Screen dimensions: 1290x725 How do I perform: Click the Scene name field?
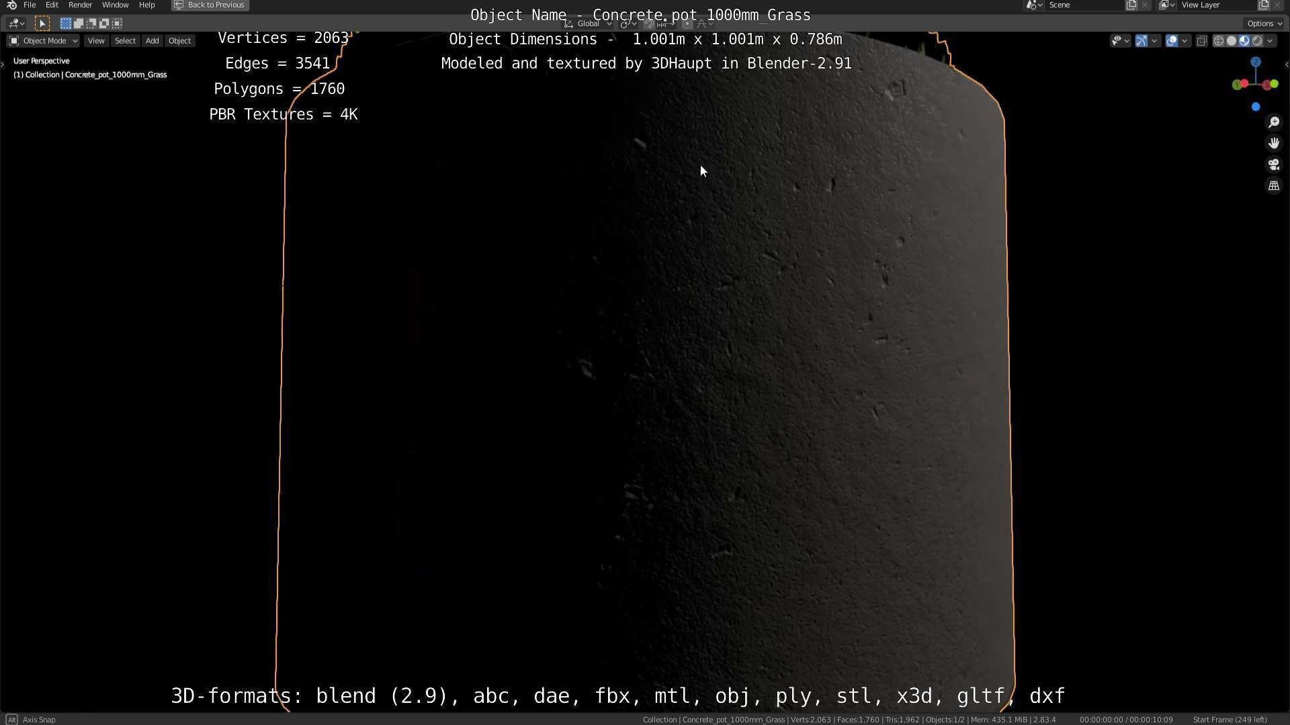1083,5
